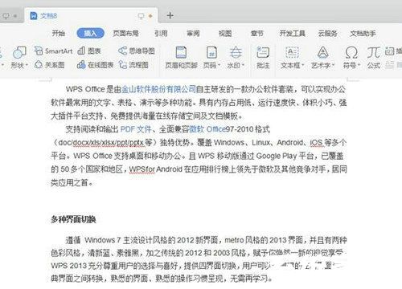The width and height of the screenshot is (402, 289).
Task: Click the 流程图 flowchart icon
Action: [x=133, y=64]
